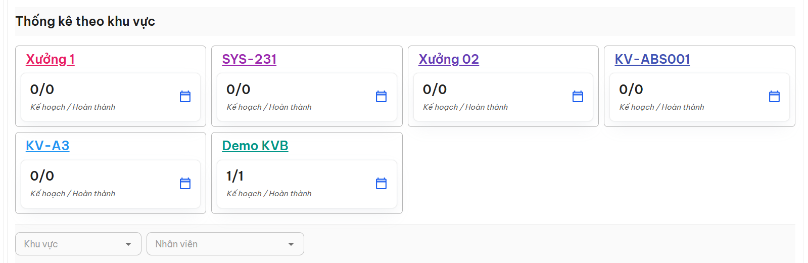Click calendar icon in Xưởng 02 card
Screen dimensions: 808x263
[578, 97]
